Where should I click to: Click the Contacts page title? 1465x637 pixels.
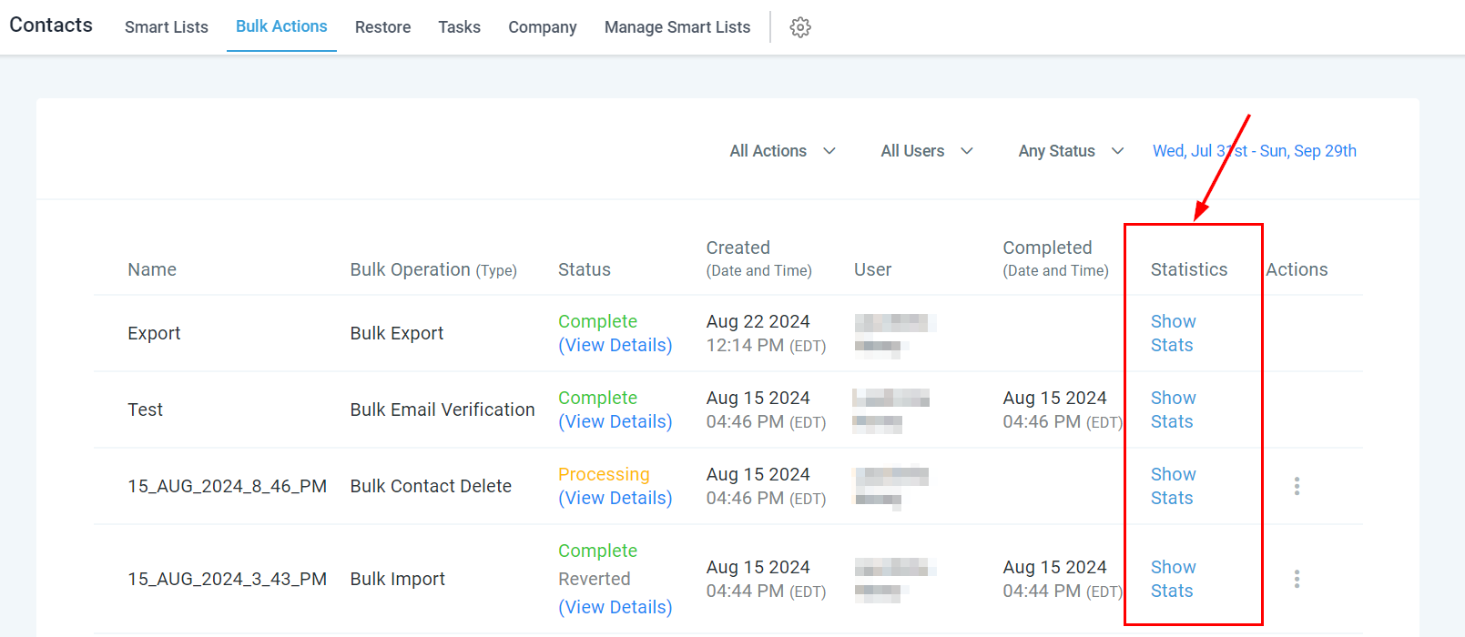pos(51,25)
